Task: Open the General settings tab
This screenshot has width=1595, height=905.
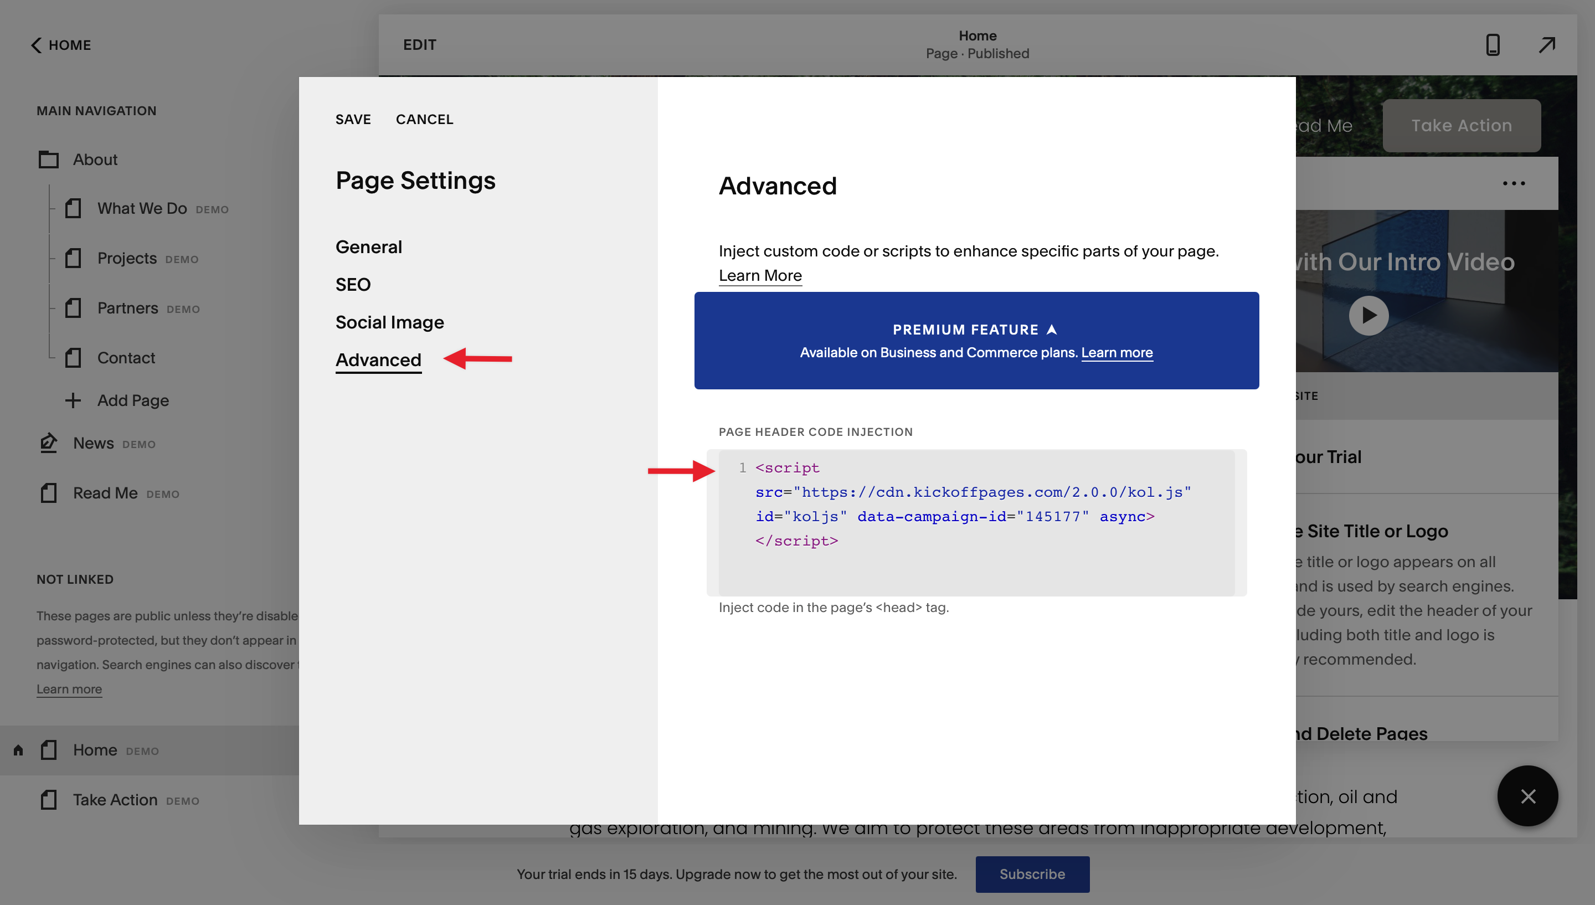Action: point(369,247)
